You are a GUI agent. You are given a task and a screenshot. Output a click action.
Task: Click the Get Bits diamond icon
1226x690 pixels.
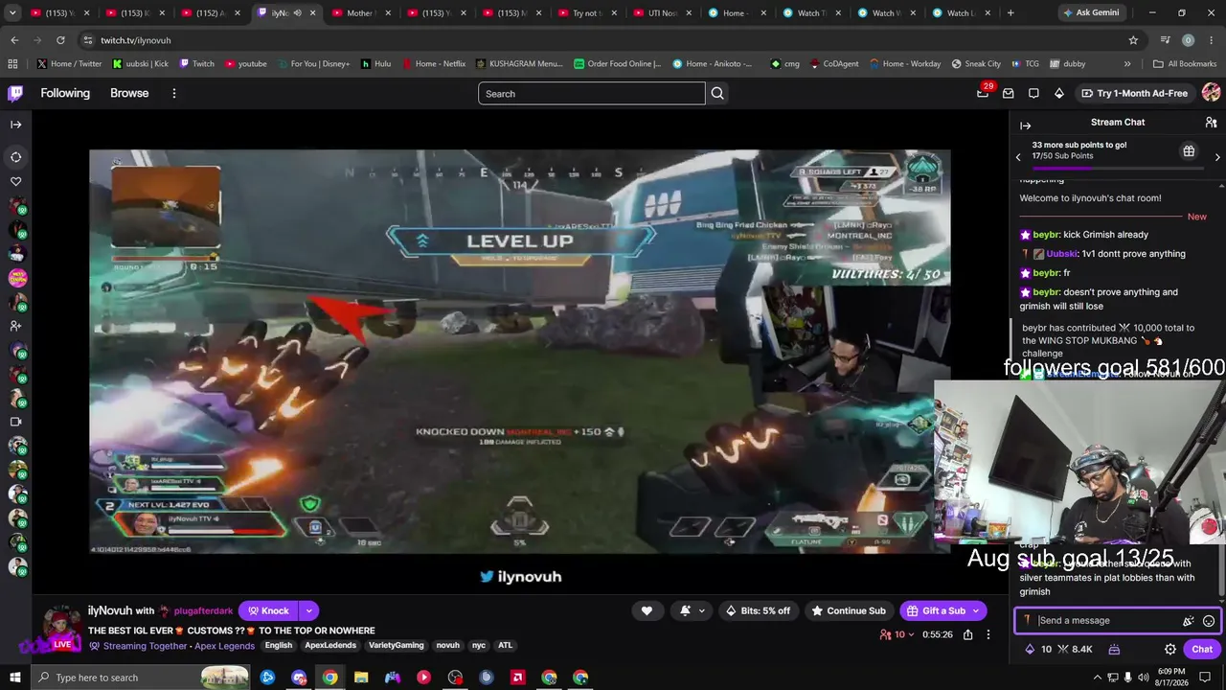pos(1058,93)
